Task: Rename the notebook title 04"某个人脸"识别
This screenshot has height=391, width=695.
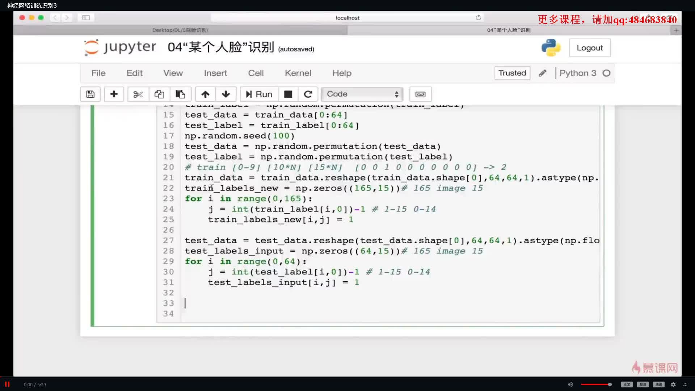Action: pos(220,47)
